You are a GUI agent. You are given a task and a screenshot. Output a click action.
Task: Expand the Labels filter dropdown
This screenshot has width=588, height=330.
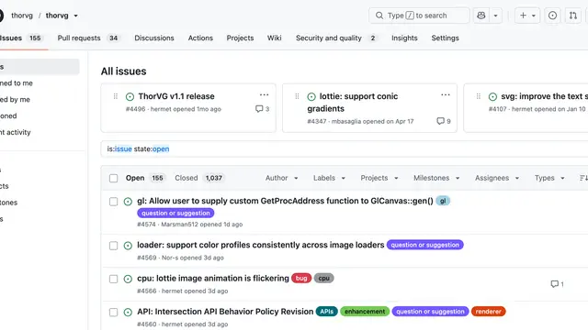[329, 178]
